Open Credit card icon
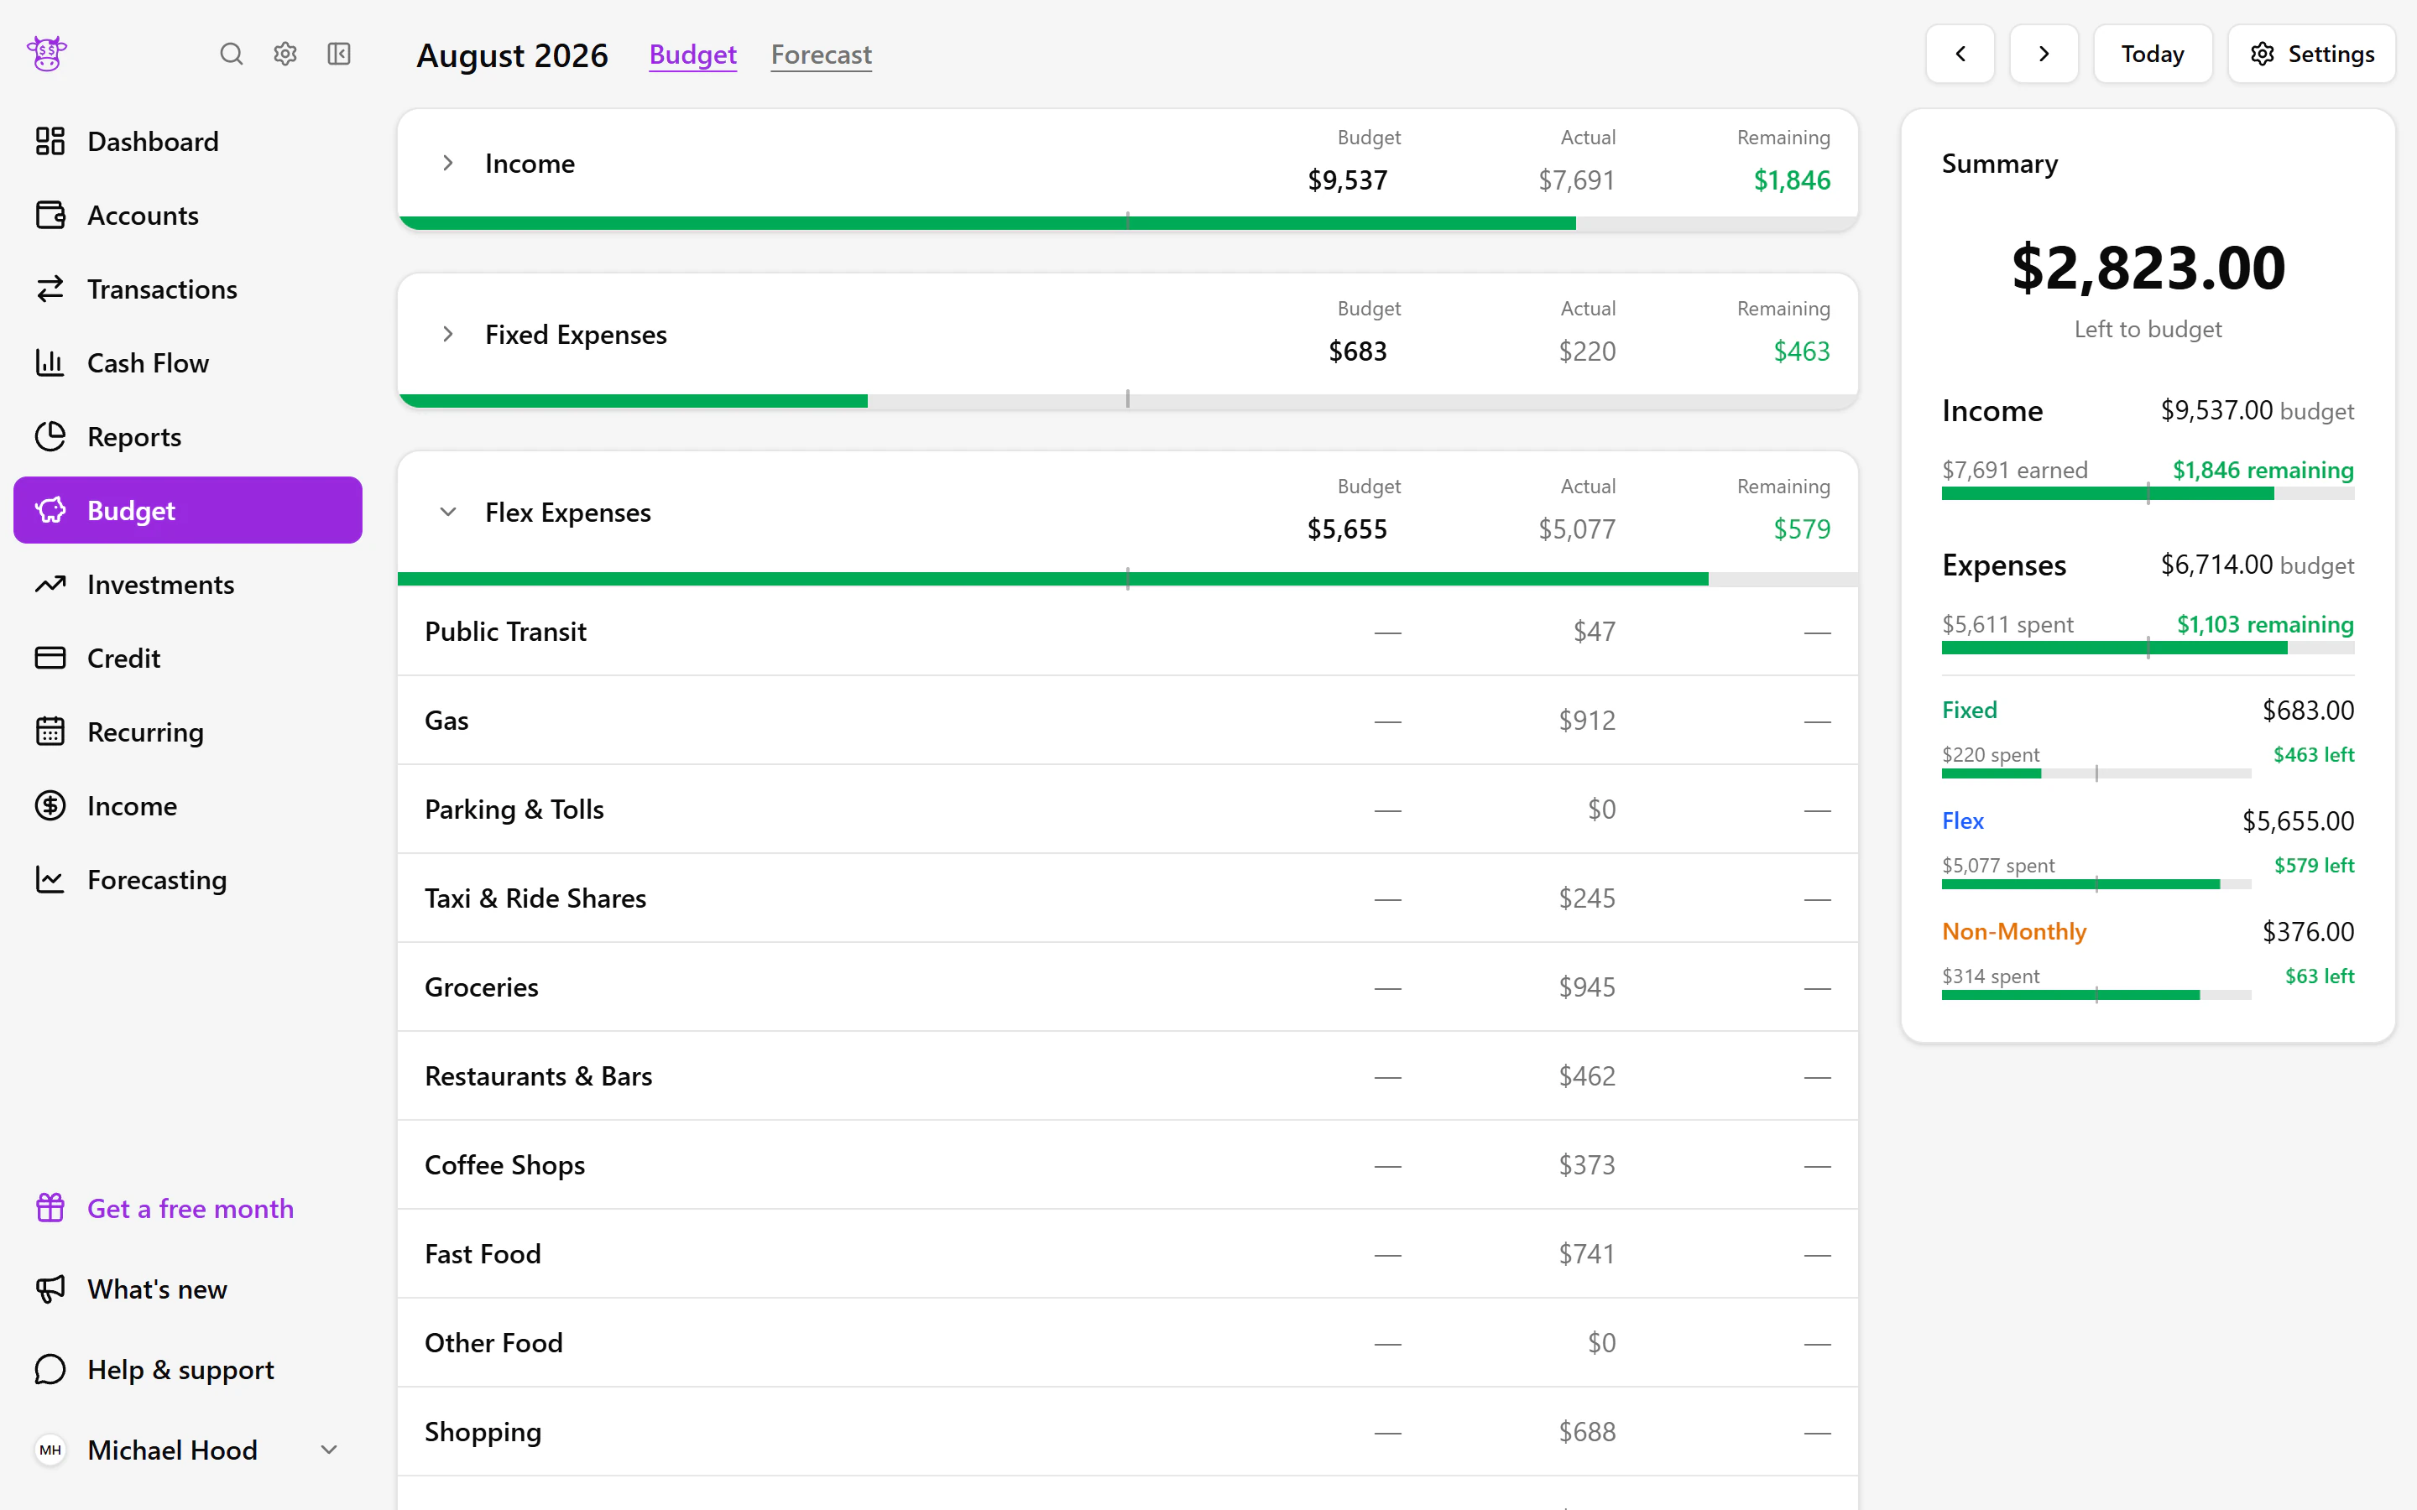 (x=50, y=659)
